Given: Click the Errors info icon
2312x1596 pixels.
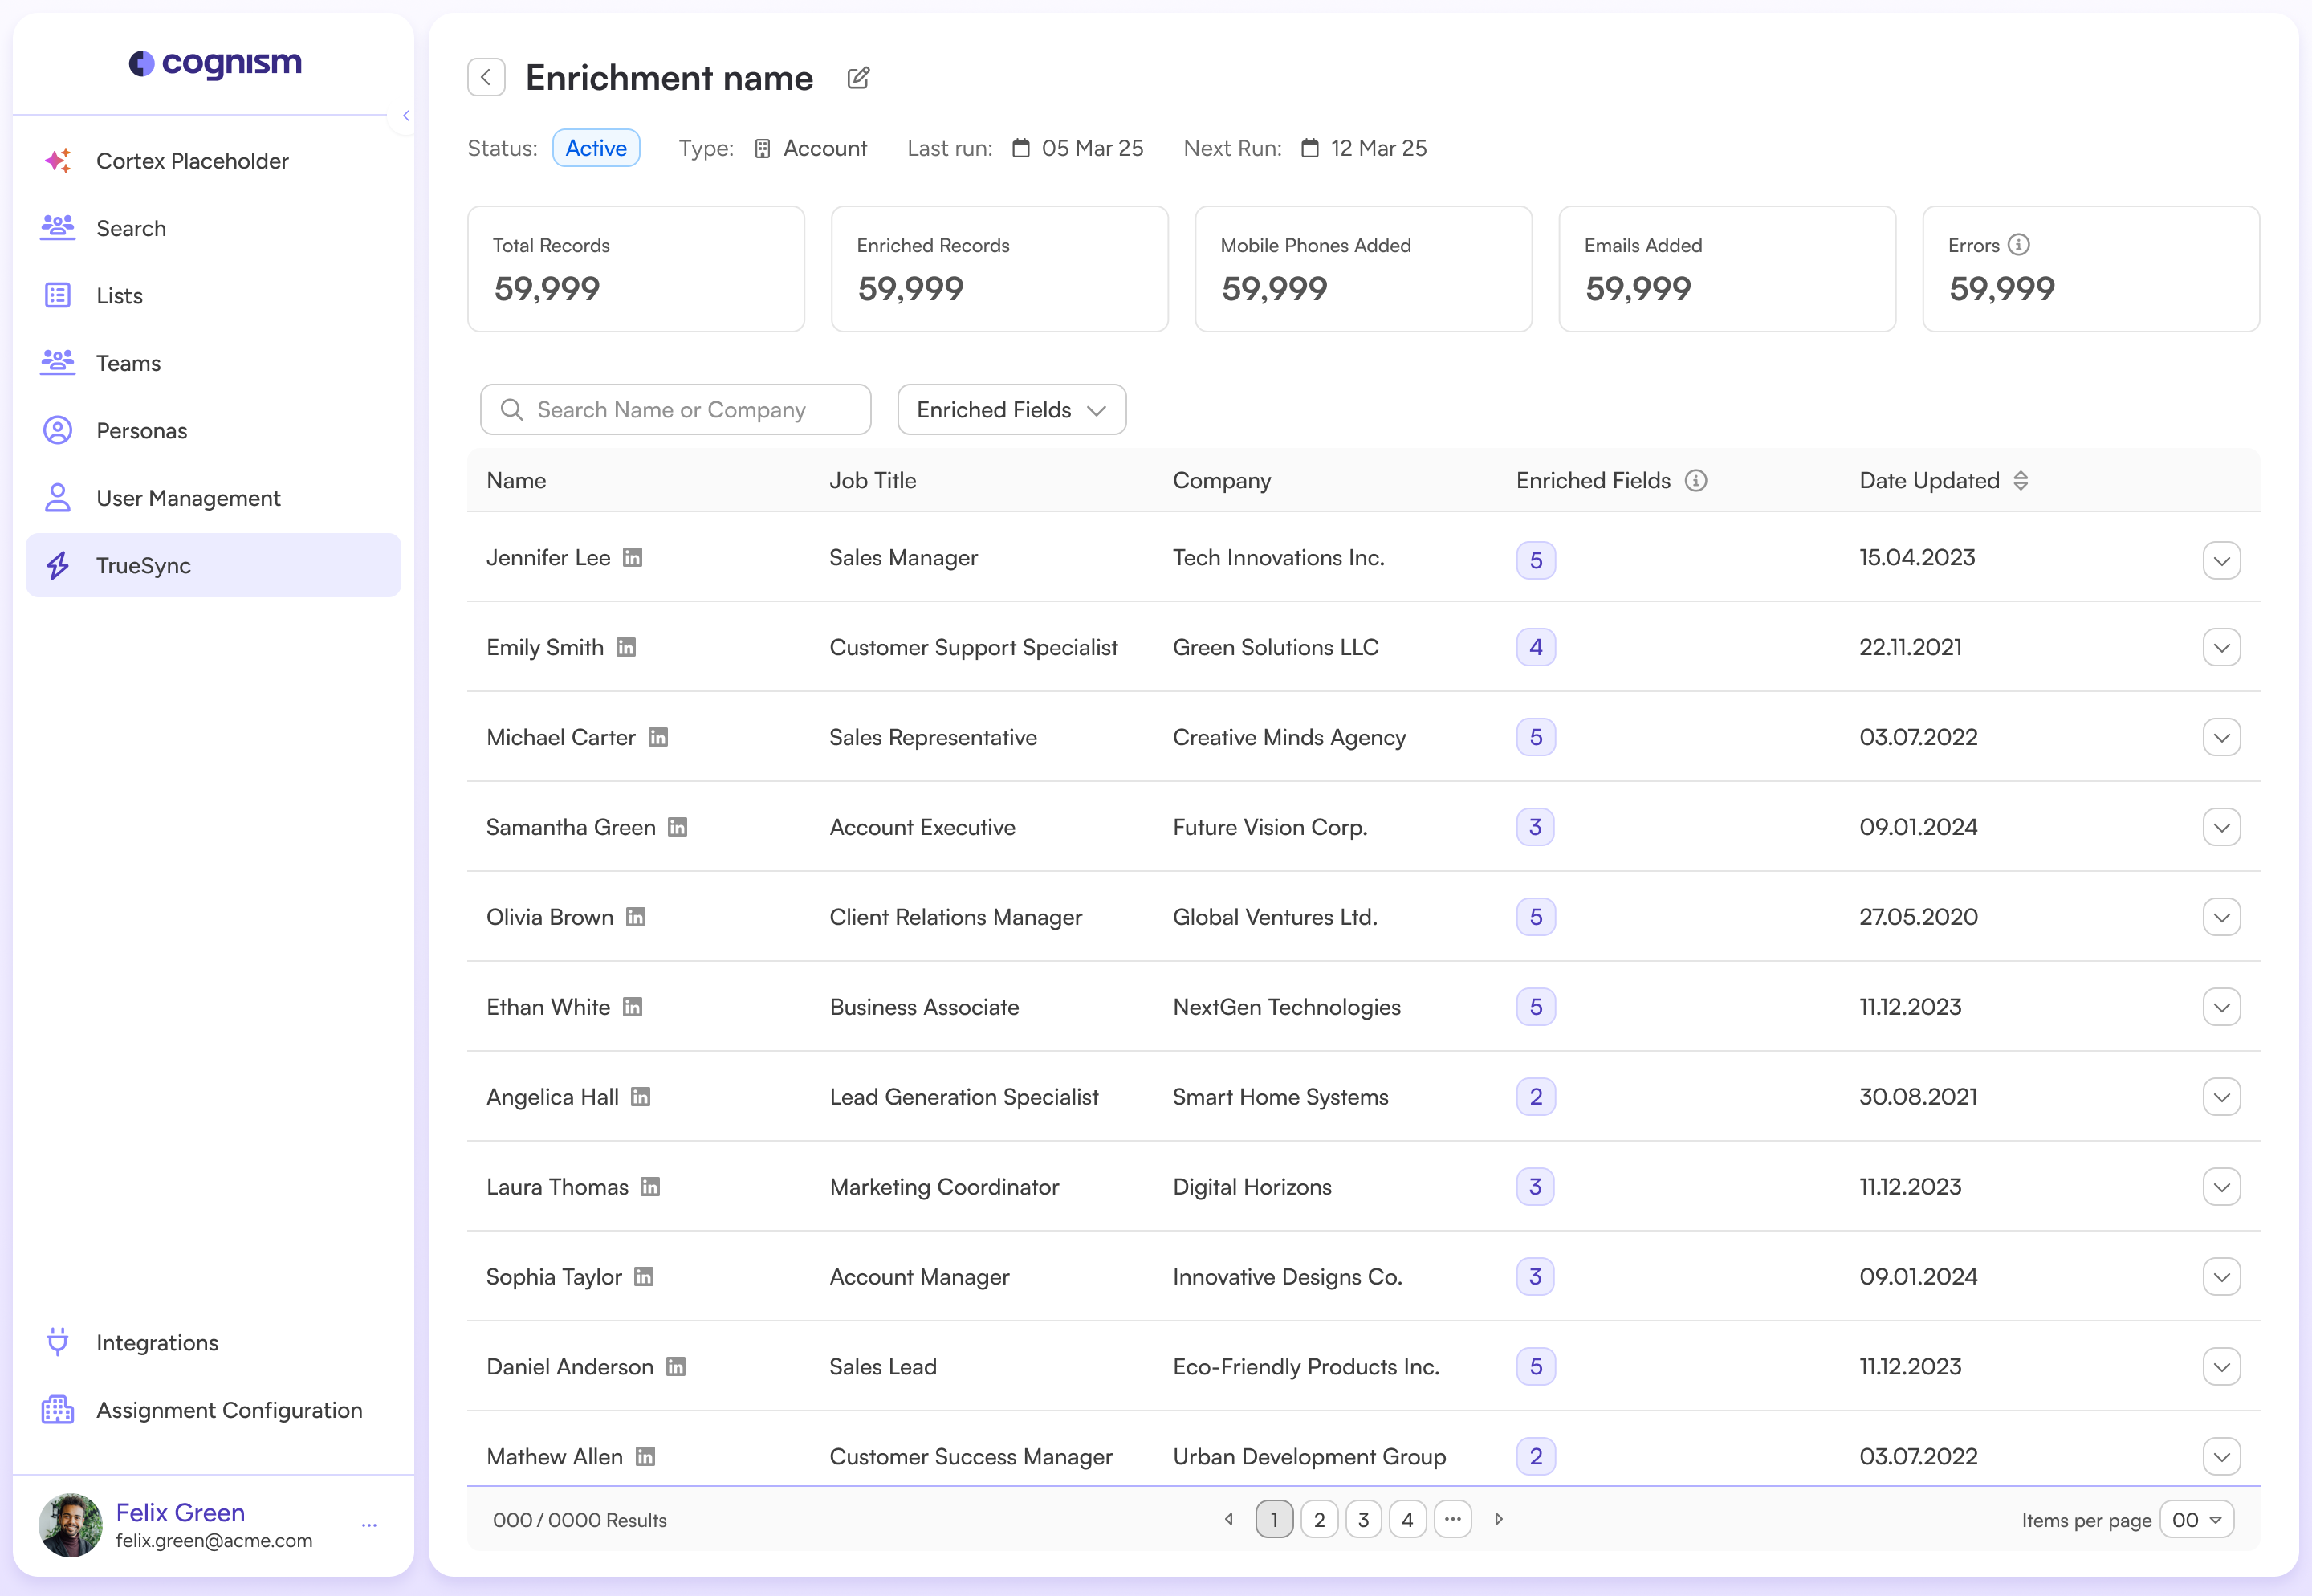Looking at the screenshot, I should point(2019,245).
